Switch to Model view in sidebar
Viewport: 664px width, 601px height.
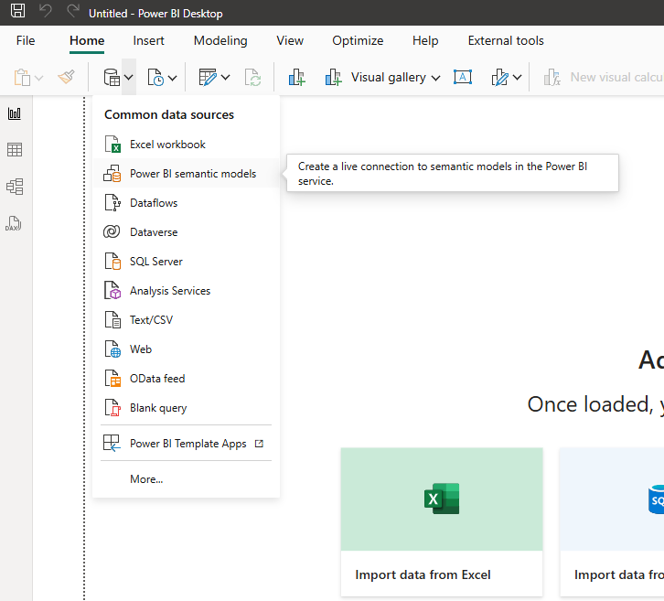click(15, 187)
